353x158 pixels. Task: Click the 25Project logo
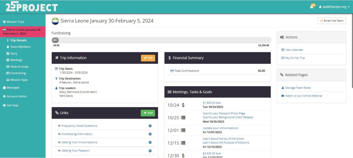(x=31, y=7)
